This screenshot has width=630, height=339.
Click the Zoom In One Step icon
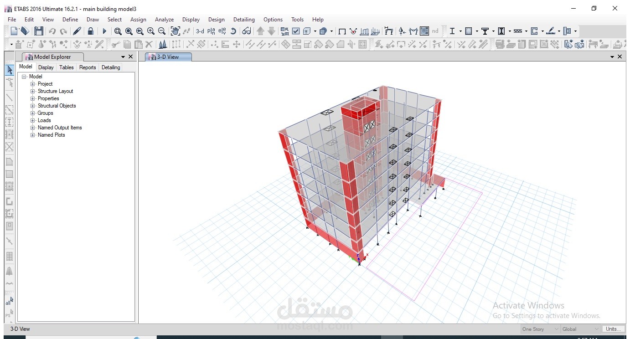[x=151, y=31]
